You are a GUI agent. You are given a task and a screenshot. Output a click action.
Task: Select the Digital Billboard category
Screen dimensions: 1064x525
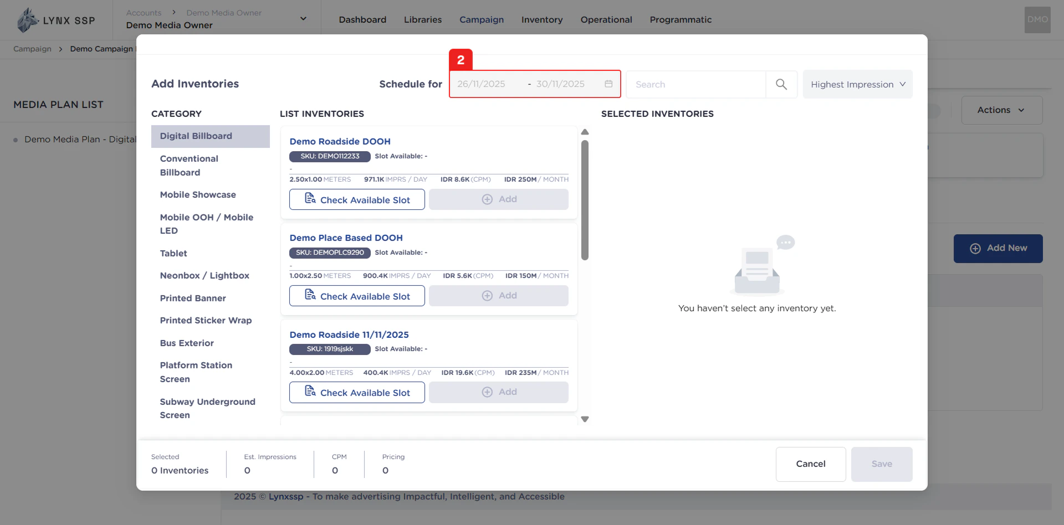(x=211, y=136)
